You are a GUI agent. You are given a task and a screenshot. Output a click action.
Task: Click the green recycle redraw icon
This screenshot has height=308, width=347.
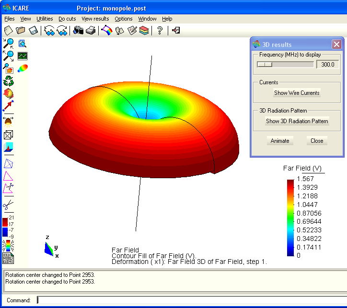pyautogui.click(x=9, y=81)
